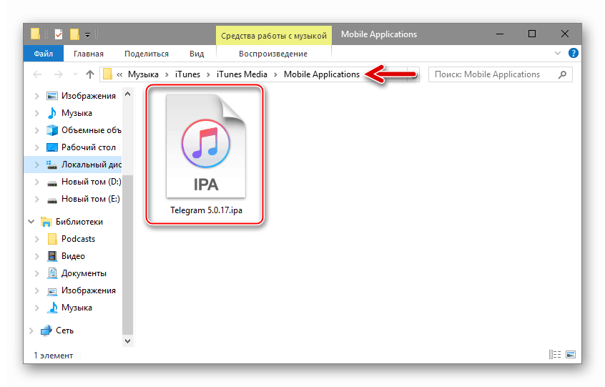The width and height of the screenshot is (605, 387).
Task: Expand the Podcasts library node
Action: pyautogui.click(x=36, y=239)
